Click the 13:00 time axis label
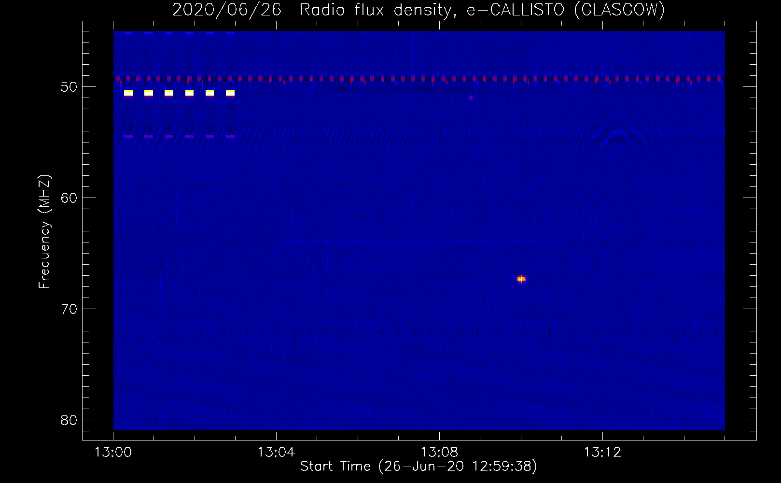 tap(113, 453)
